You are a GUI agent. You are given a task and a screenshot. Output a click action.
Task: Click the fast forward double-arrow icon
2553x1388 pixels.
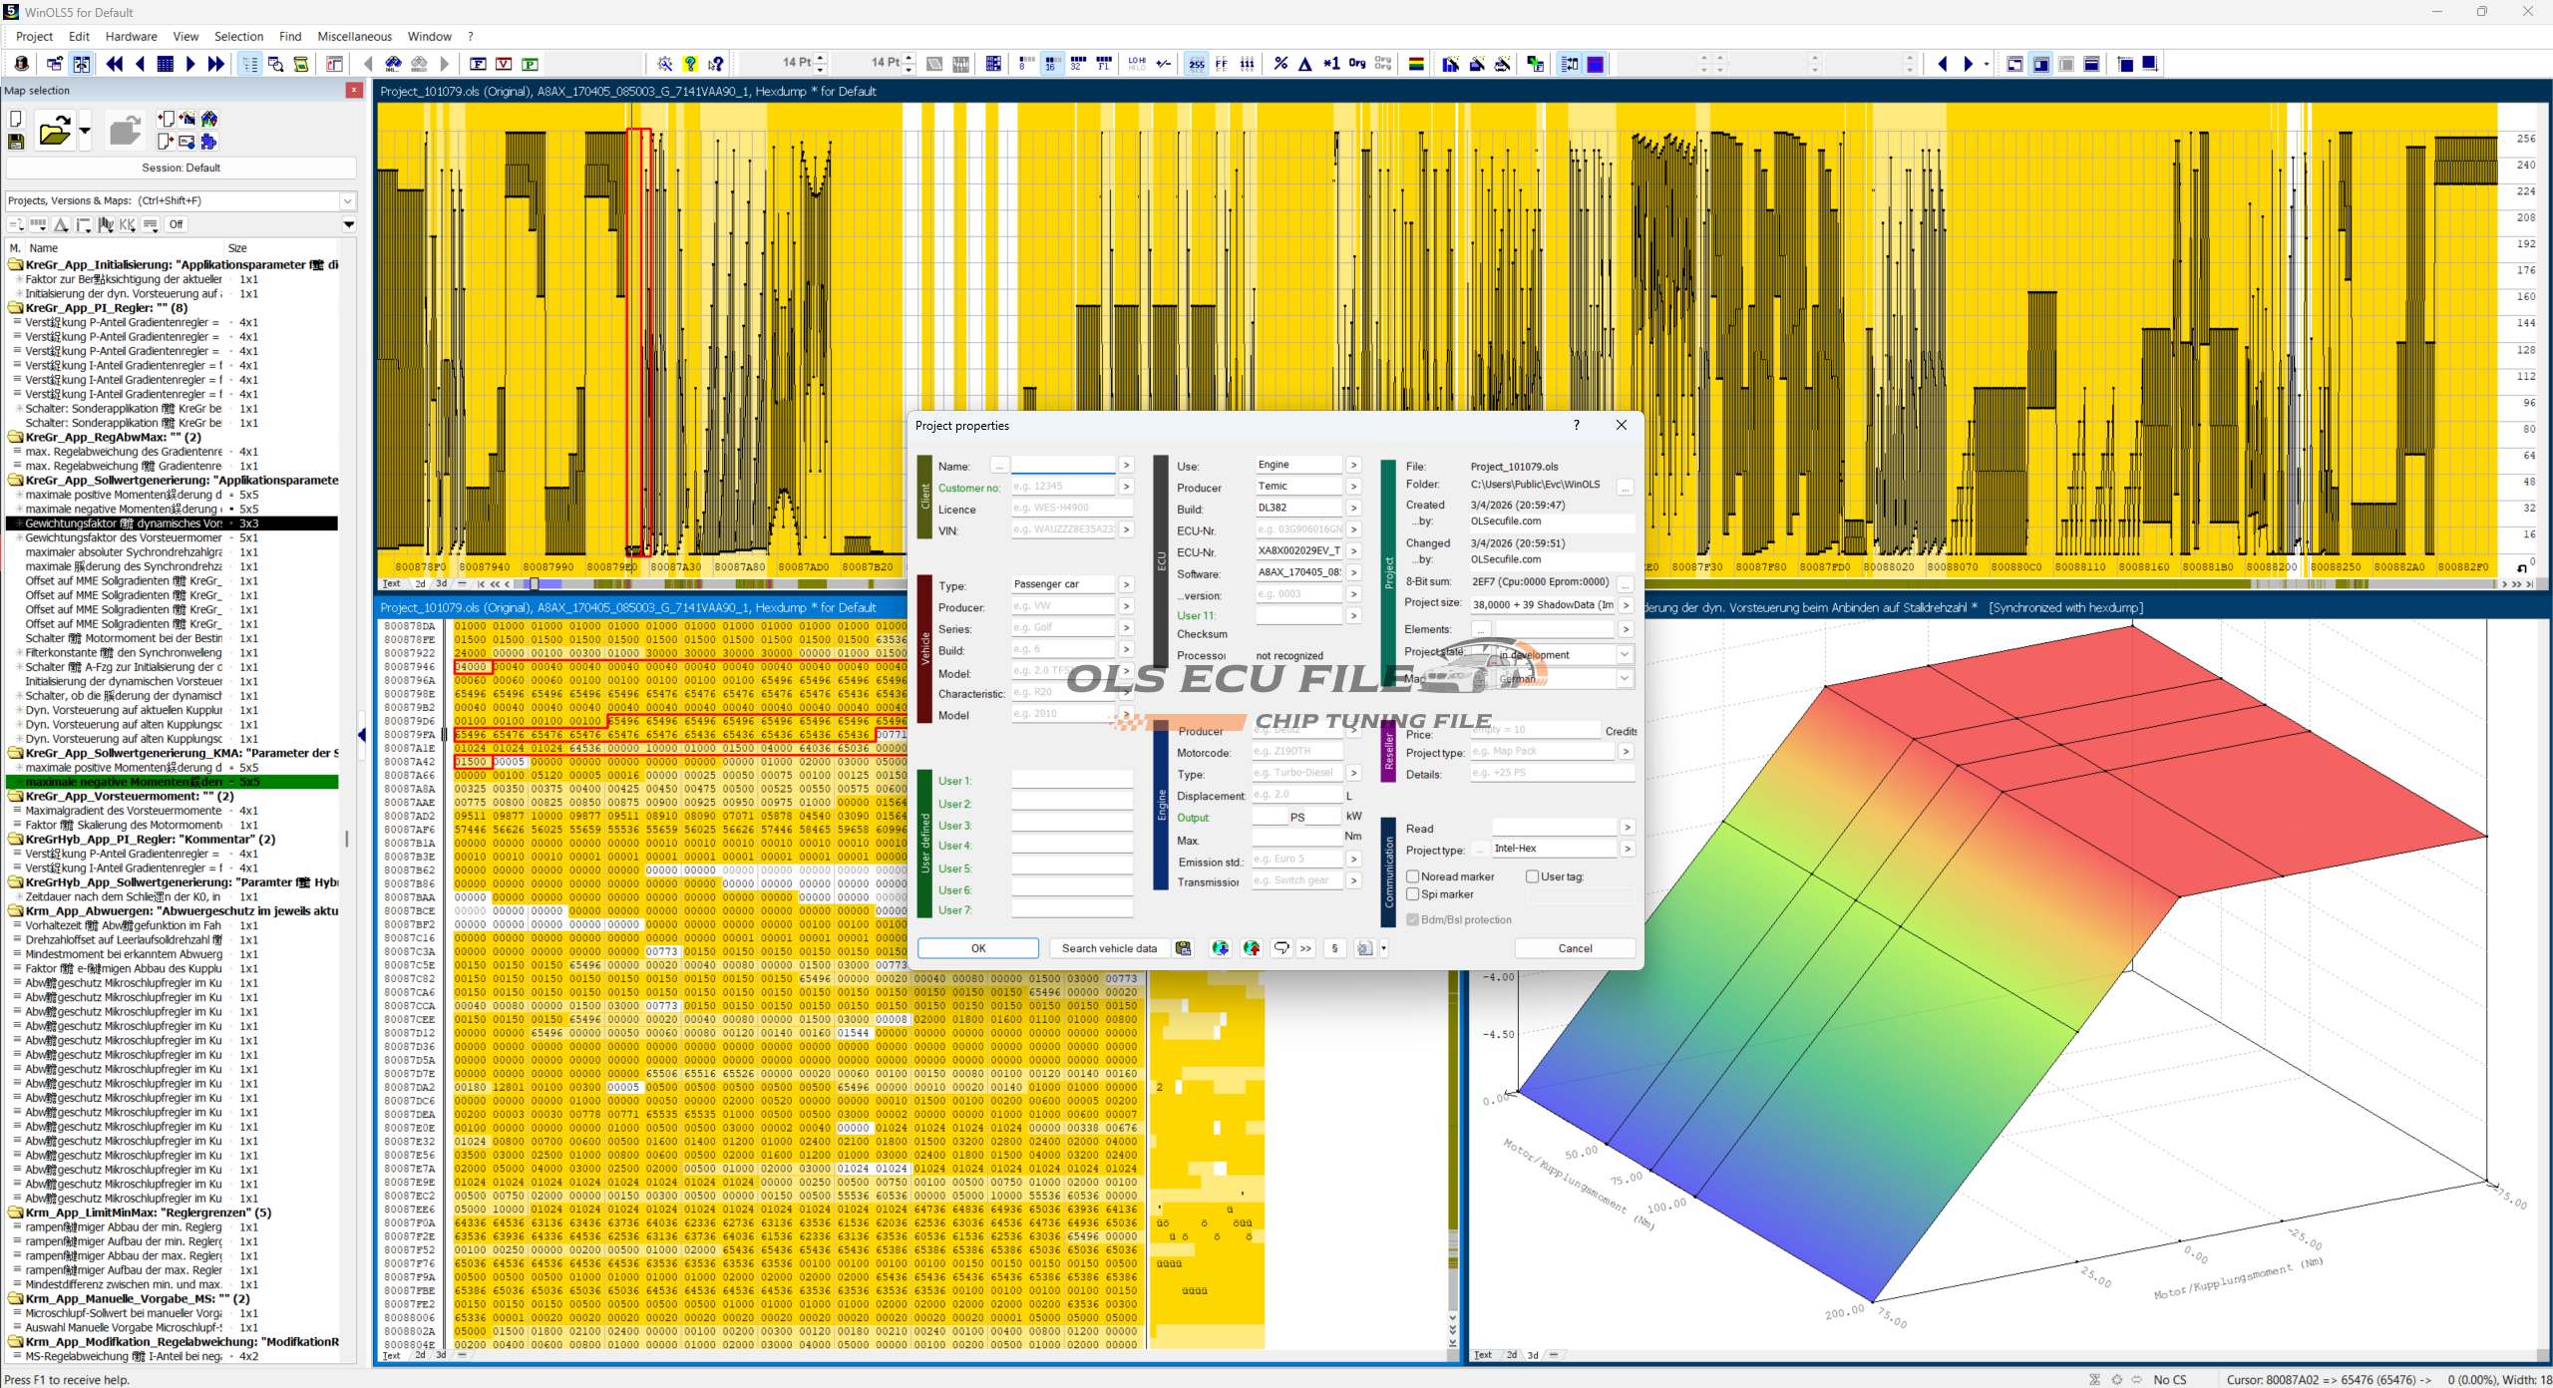[215, 64]
